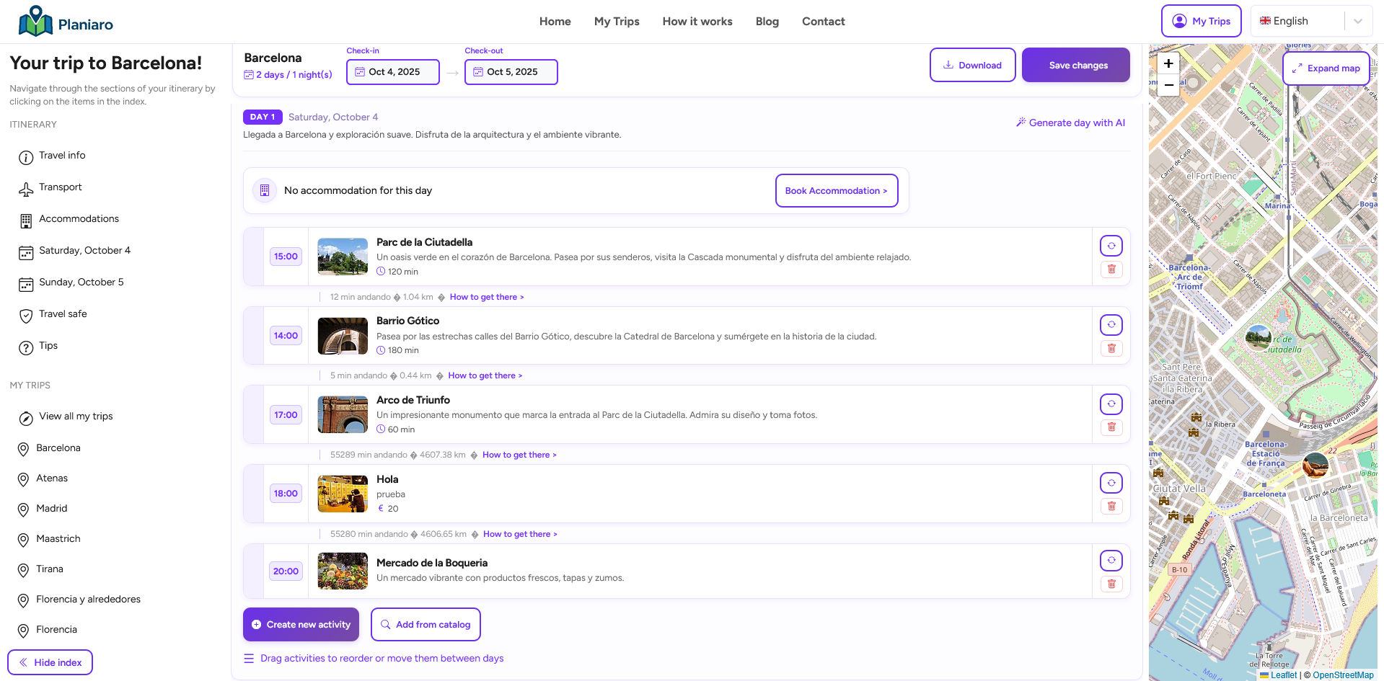Open the English language dropdown
This screenshot has width=1384, height=681.
coord(1312,21)
